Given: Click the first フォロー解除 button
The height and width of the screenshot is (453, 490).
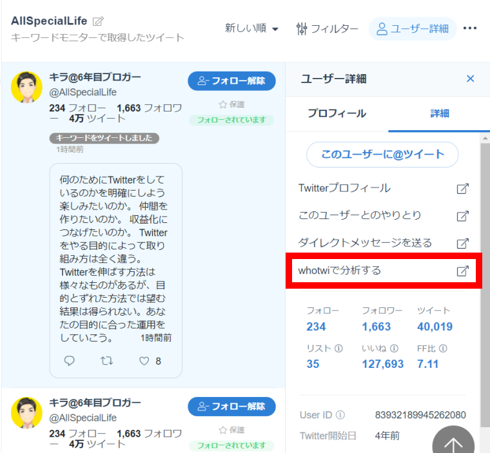Looking at the screenshot, I should [231, 81].
